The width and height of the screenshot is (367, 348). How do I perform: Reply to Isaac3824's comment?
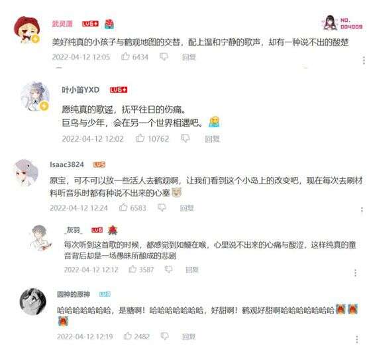[x=187, y=207]
